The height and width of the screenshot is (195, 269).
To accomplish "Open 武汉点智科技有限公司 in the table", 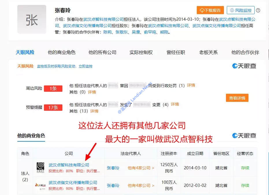I will pyautogui.click(x=69, y=165).
